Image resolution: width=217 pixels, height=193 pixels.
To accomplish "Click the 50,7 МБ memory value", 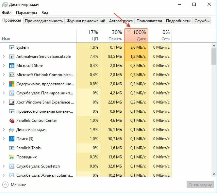I will click(115, 139).
